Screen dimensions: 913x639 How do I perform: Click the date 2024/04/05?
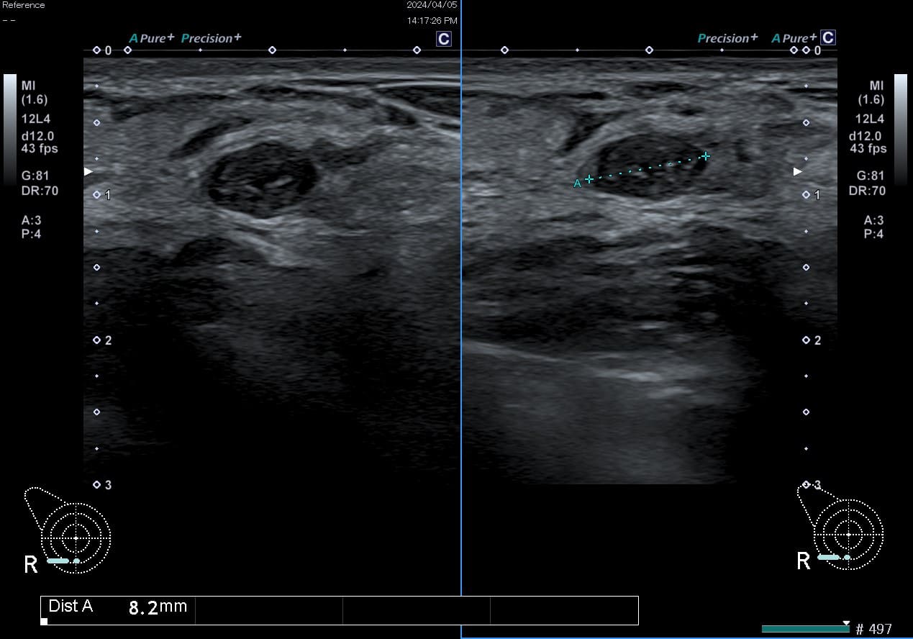tap(432, 5)
